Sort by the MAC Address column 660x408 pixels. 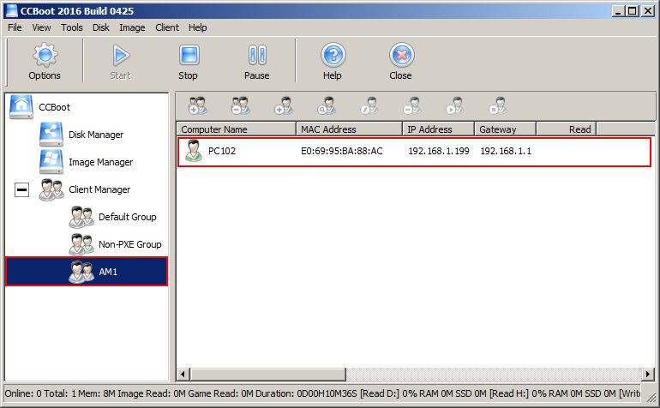(349, 129)
